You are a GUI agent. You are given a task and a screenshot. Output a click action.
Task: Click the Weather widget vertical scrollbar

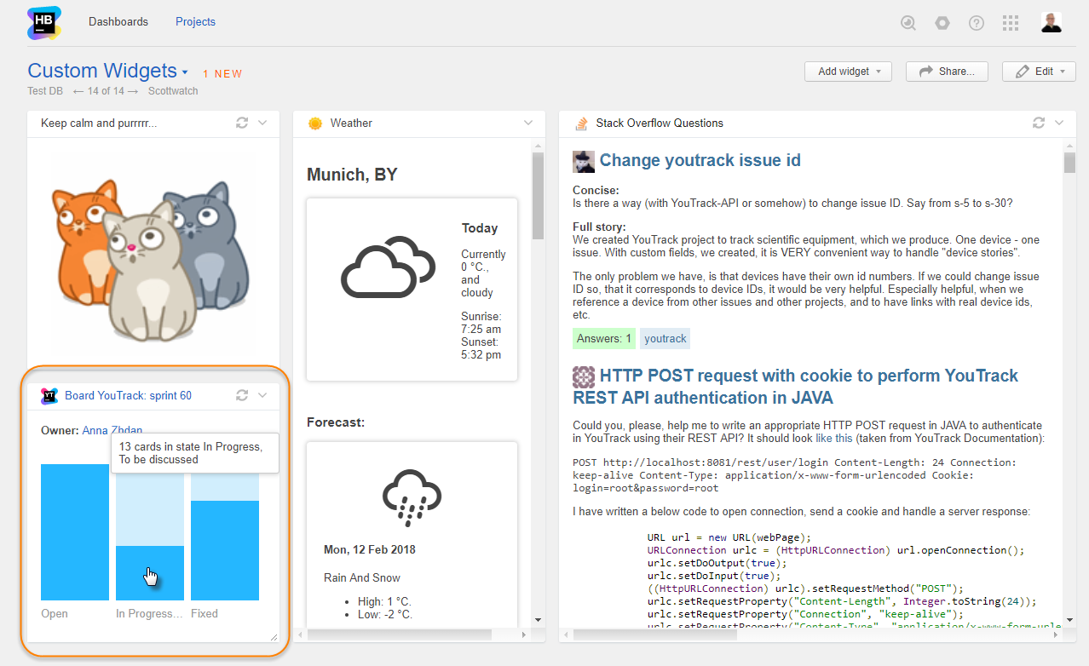pos(538,196)
